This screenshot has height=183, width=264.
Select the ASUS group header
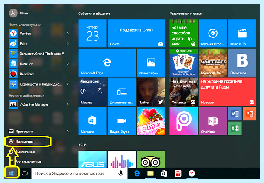tap(83, 145)
